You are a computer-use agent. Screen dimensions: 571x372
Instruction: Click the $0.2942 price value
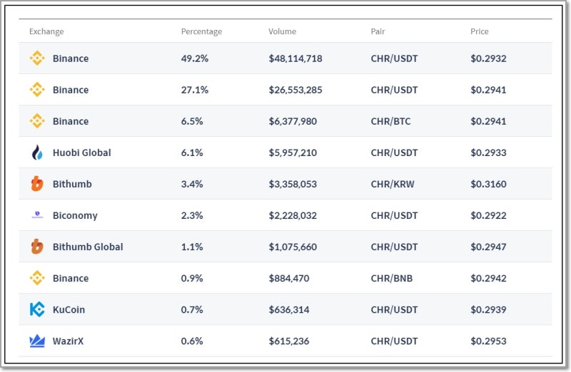[x=488, y=278]
